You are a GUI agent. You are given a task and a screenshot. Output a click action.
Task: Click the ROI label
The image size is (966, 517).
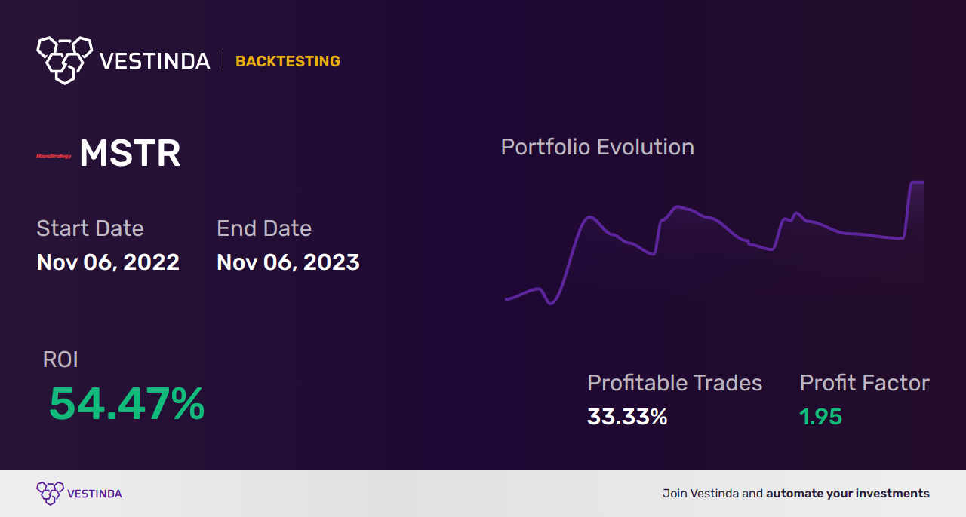point(60,360)
